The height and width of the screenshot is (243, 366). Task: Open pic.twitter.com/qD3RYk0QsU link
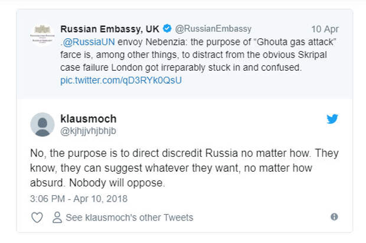point(121,80)
